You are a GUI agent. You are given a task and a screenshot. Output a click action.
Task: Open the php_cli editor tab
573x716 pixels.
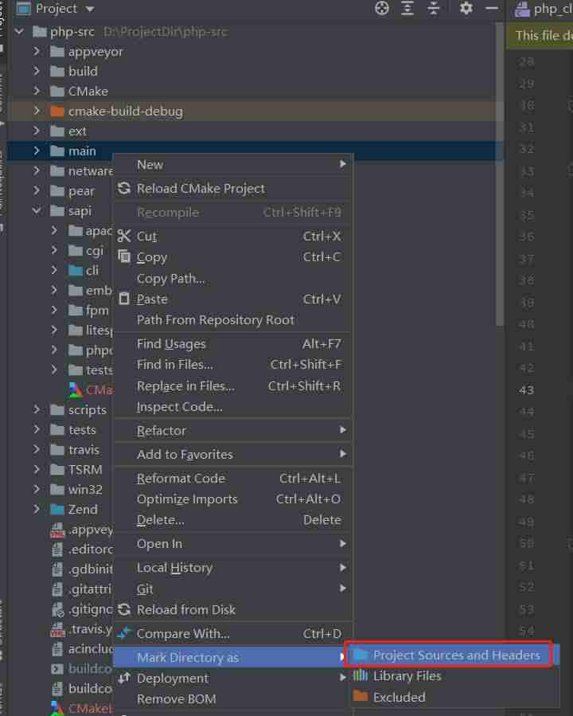pyautogui.click(x=543, y=9)
